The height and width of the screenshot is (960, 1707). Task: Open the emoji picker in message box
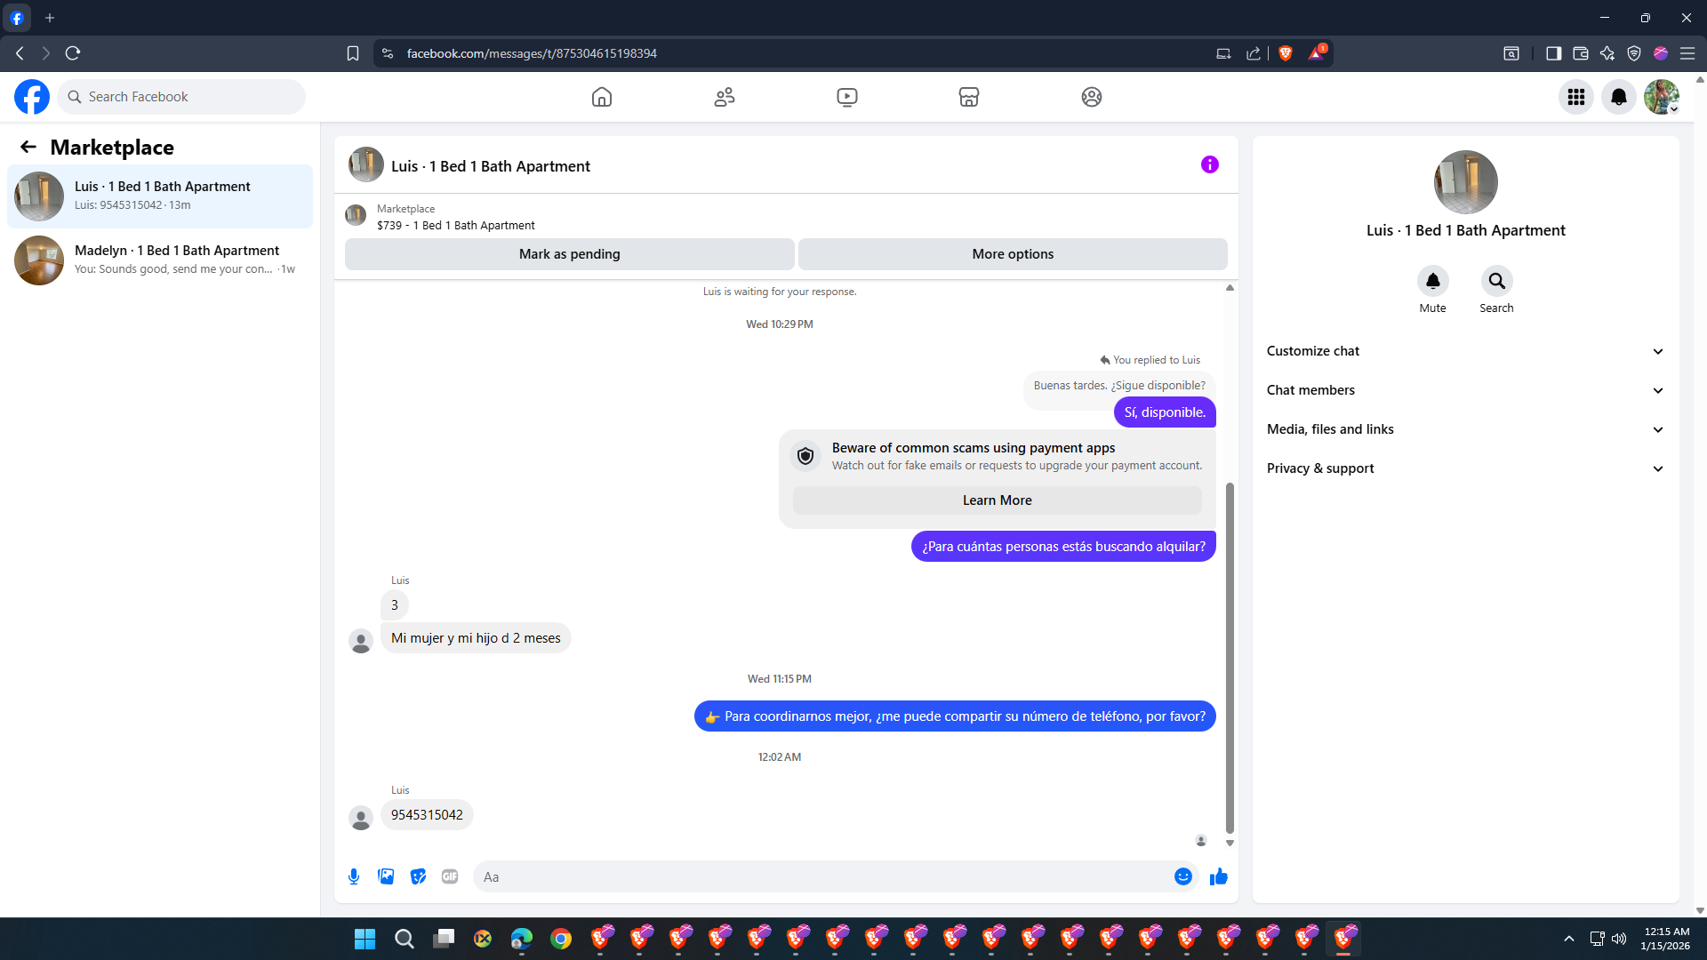pyautogui.click(x=1182, y=876)
